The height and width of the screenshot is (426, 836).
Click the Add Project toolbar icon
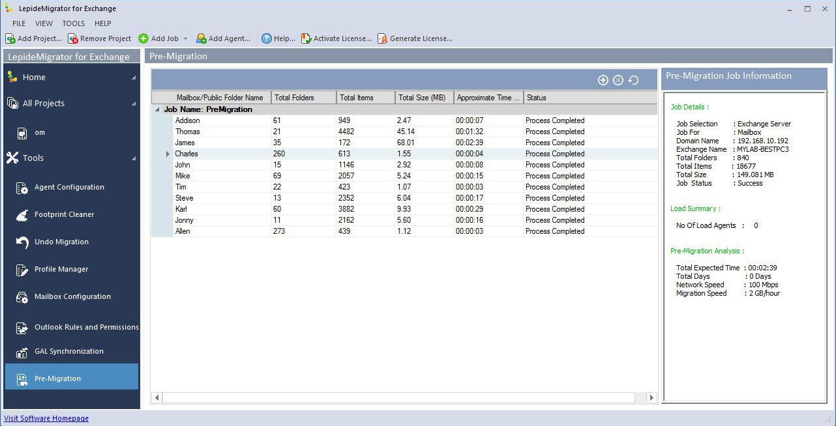pyautogui.click(x=10, y=38)
